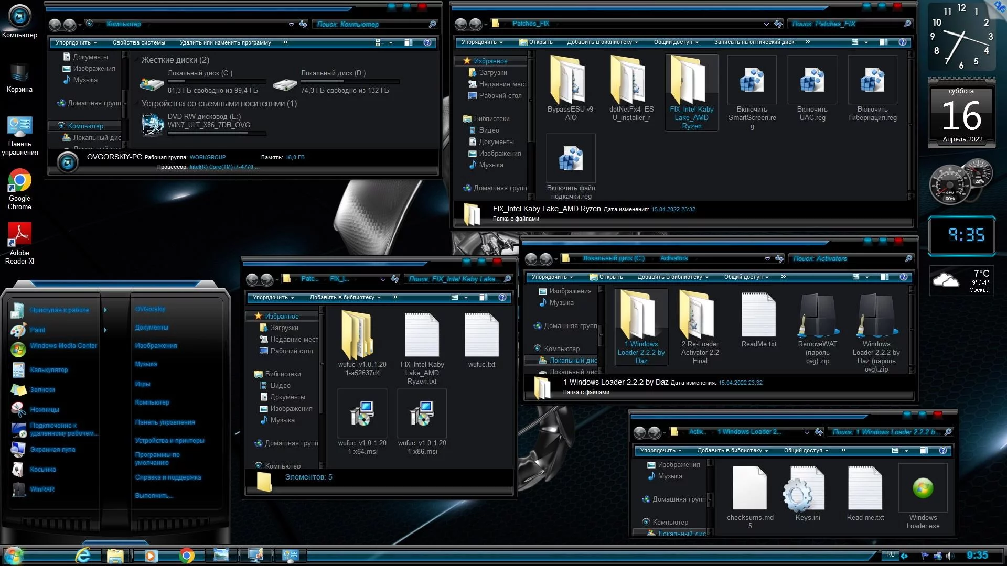This screenshot has width=1007, height=566.
Task: Toggle preview pane in Patches_FIX window
Action: click(884, 42)
